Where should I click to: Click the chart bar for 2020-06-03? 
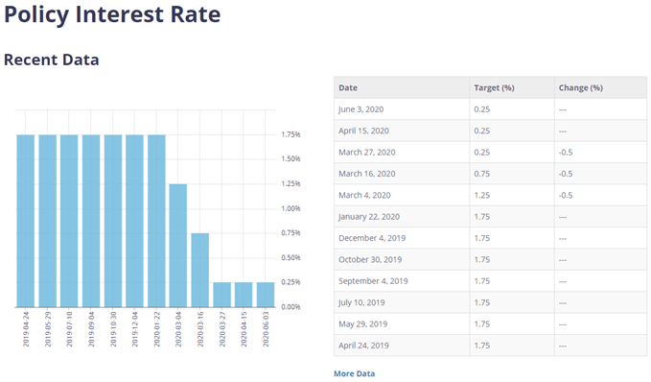(x=266, y=295)
